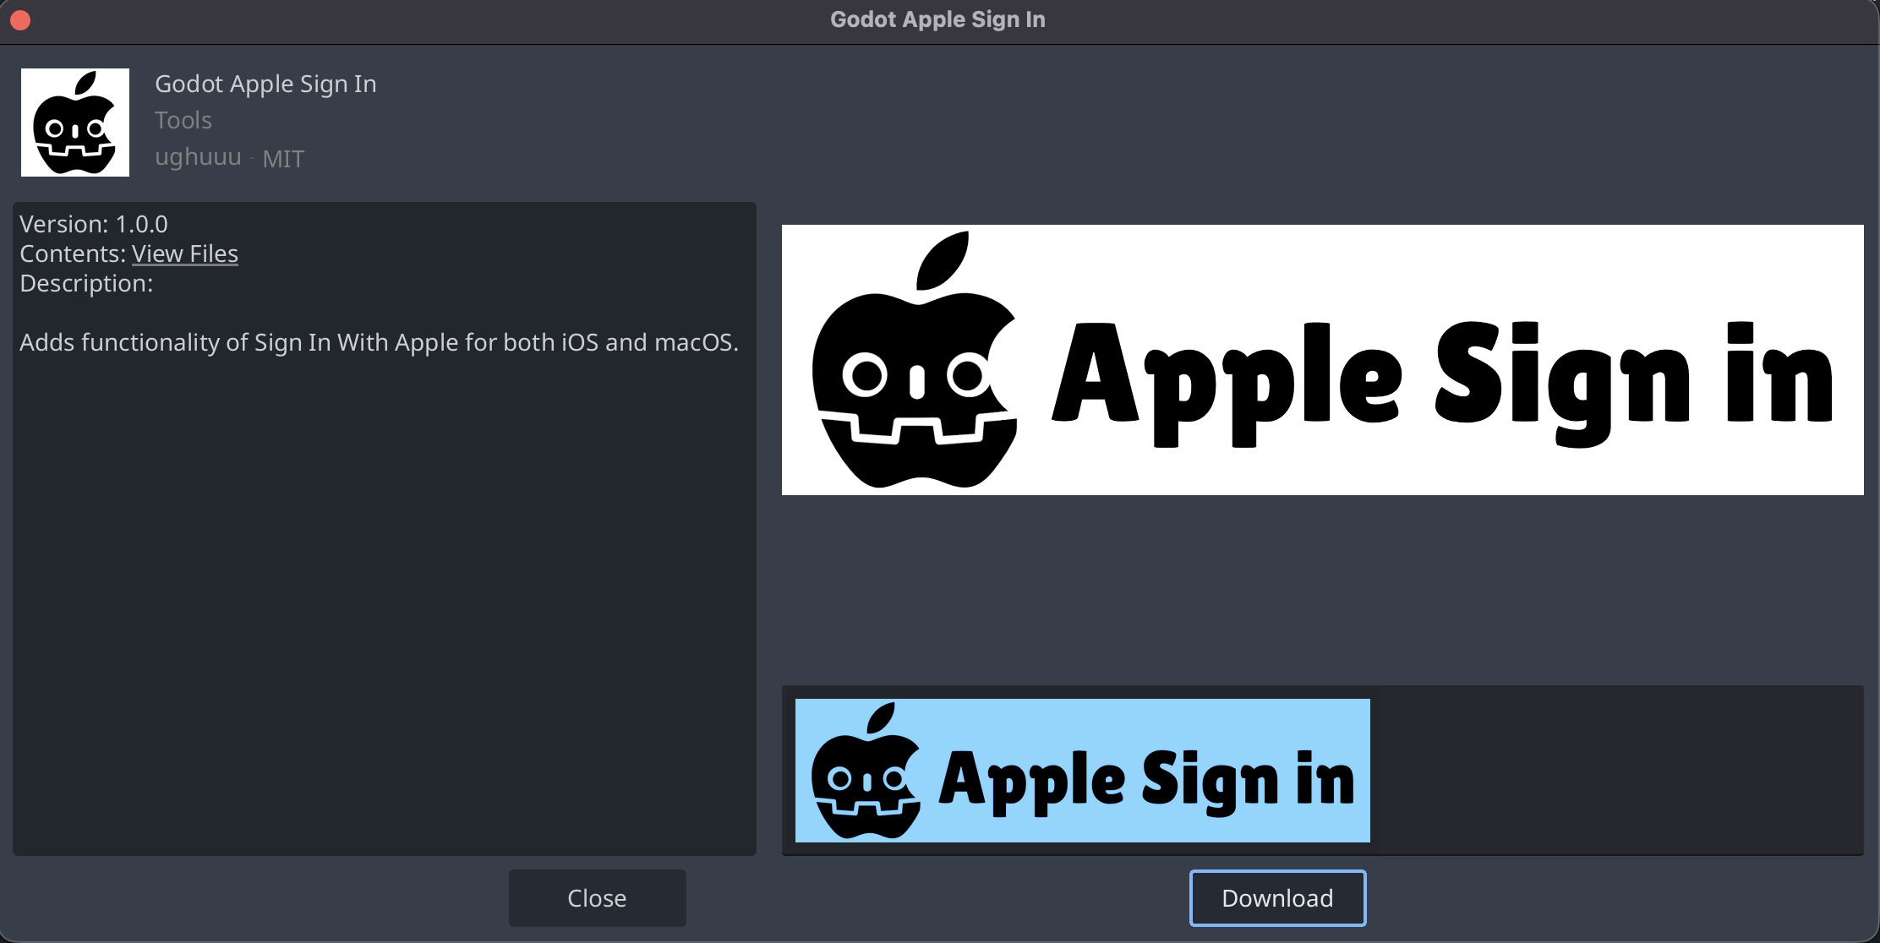Click the Version 1.0.0 text
Image resolution: width=1880 pixels, height=943 pixels.
click(x=94, y=224)
